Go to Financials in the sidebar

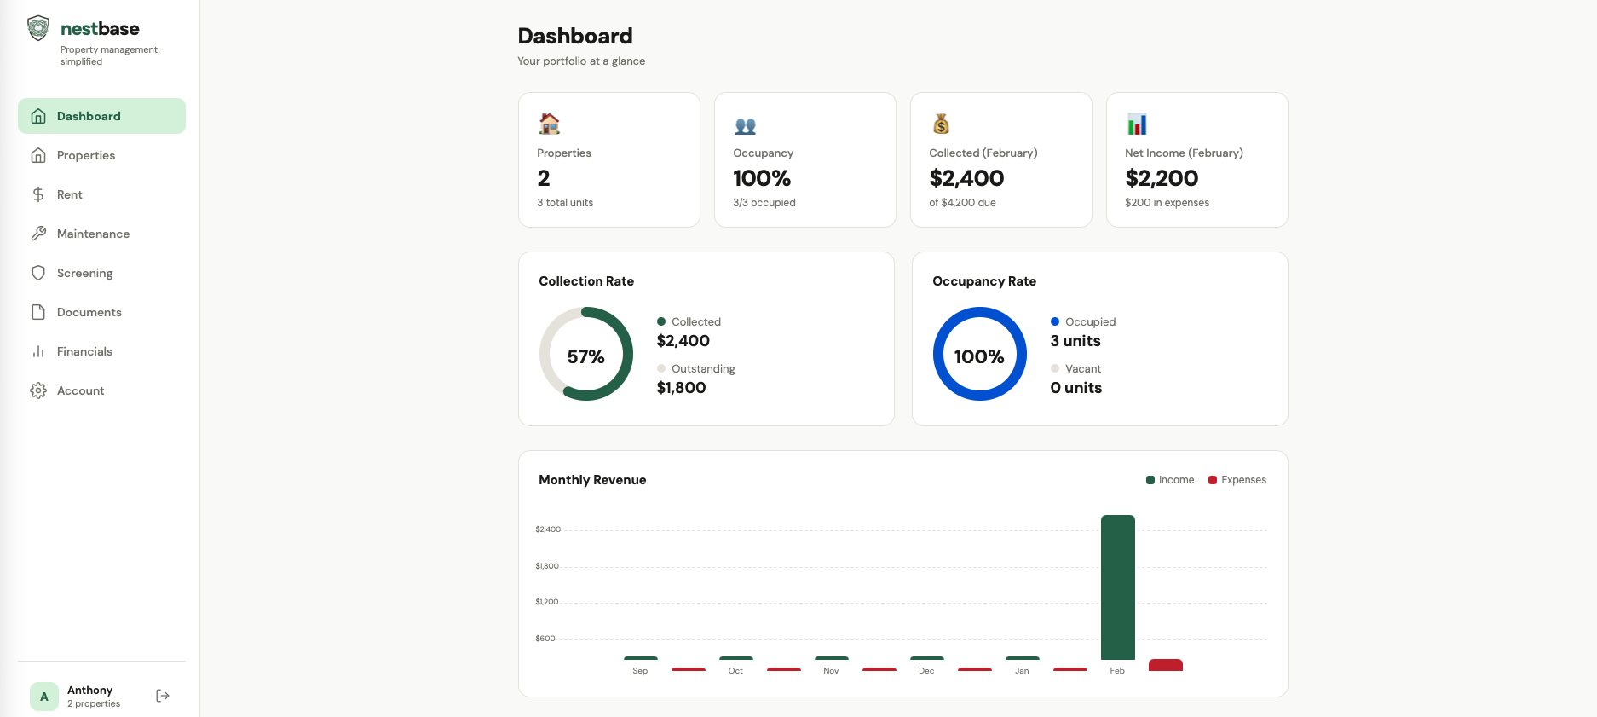tap(84, 351)
